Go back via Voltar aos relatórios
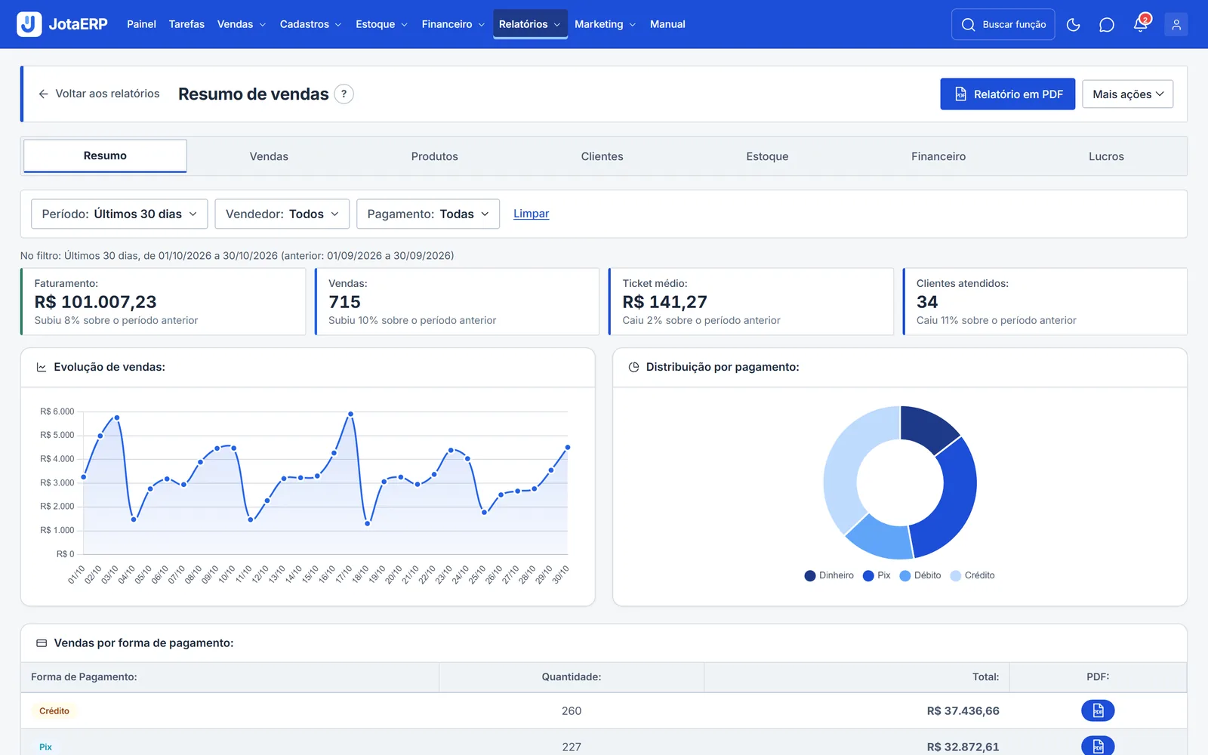The height and width of the screenshot is (755, 1208). point(99,94)
